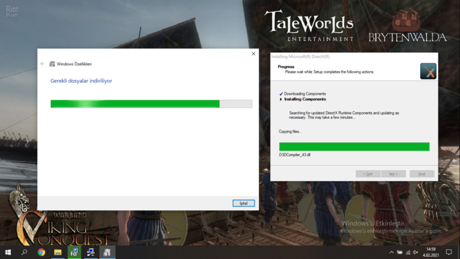Click the Downloading Components checkmark

point(281,94)
